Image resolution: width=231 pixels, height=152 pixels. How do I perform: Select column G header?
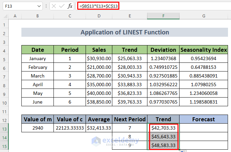203,16
